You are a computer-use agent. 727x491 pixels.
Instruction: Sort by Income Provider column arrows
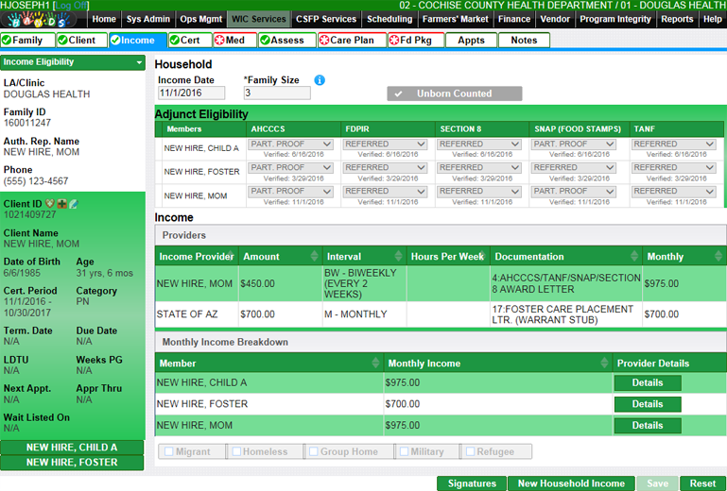pyautogui.click(x=229, y=257)
